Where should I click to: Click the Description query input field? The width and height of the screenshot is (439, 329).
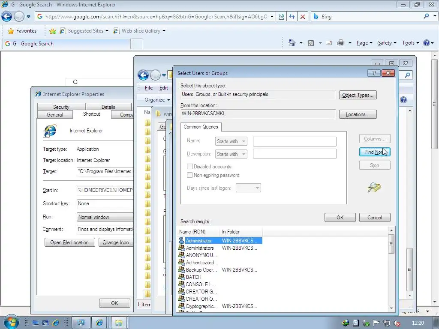pos(295,154)
